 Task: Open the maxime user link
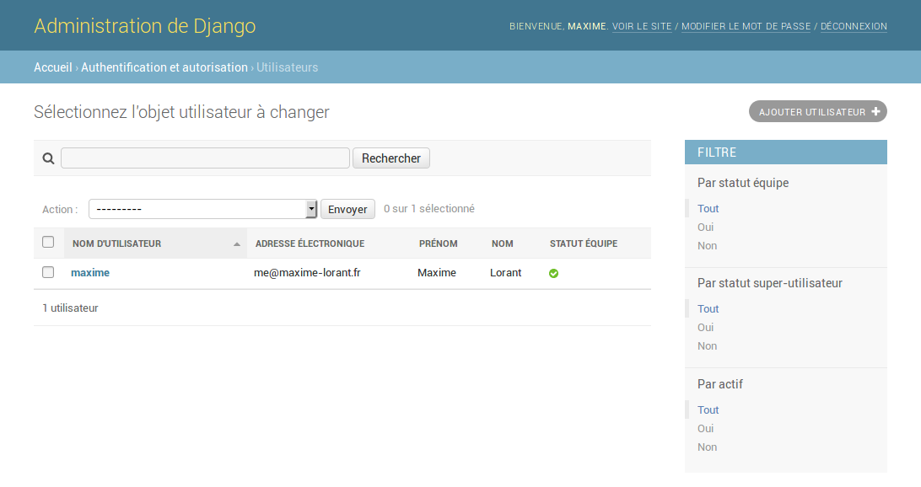(90, 272)
